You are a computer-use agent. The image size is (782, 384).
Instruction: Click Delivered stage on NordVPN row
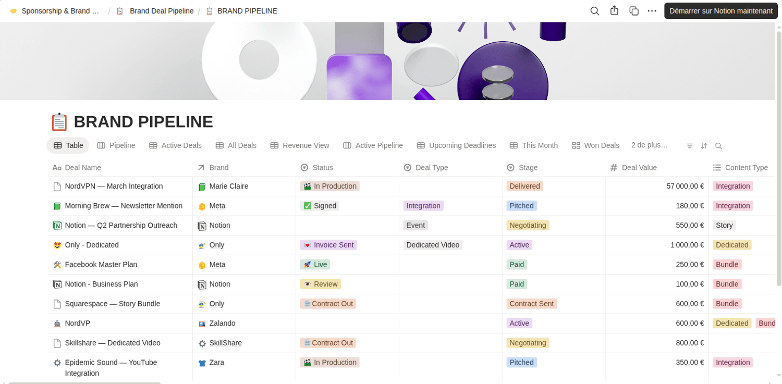pyautogui.click(x=524, y=186)
